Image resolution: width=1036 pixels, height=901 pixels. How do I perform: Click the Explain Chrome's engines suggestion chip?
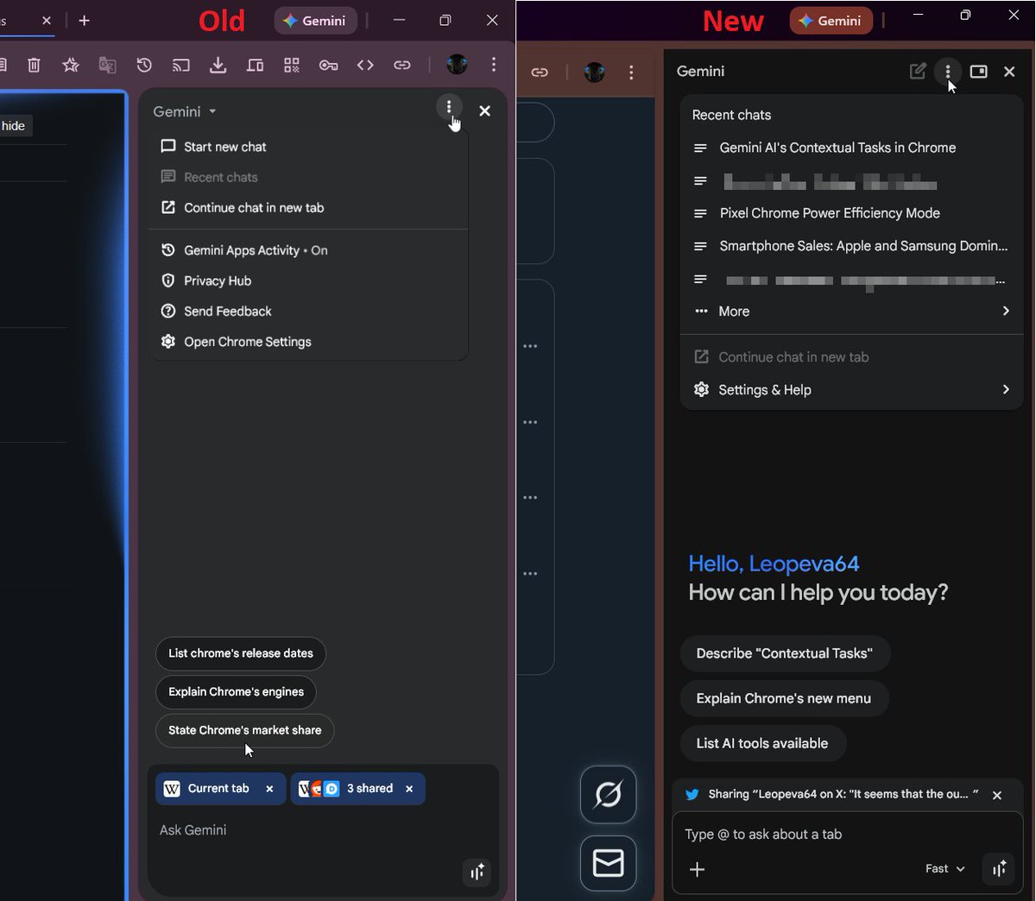click(236, 692)
